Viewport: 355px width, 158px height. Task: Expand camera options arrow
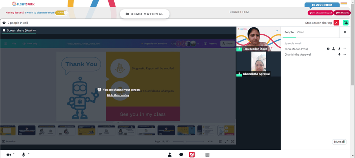[x=14, y=153]
